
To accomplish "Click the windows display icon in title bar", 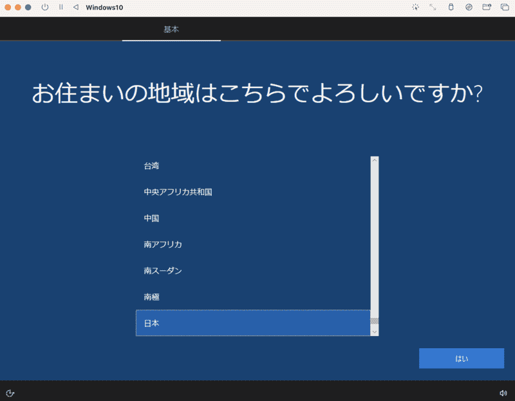I will [505, 7].
